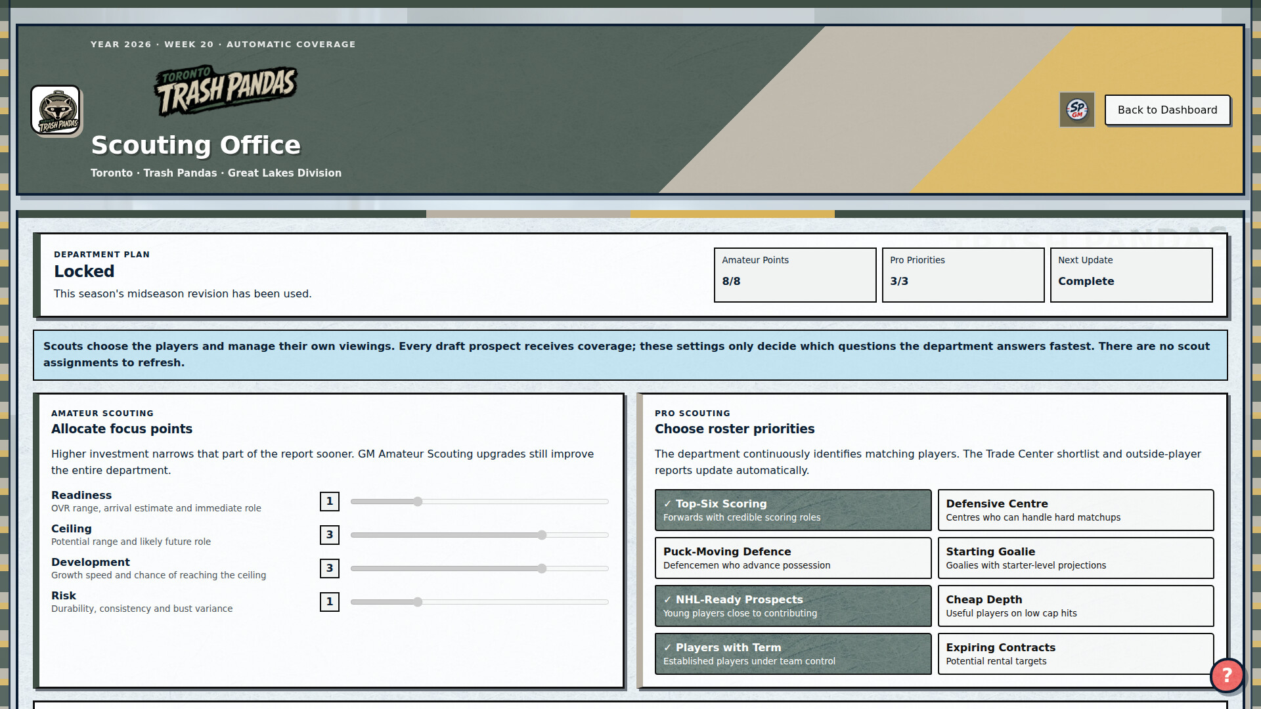Enable the Cheap Depth priority
Screen dimensions: 1261x709
(x=1076, y=606)
